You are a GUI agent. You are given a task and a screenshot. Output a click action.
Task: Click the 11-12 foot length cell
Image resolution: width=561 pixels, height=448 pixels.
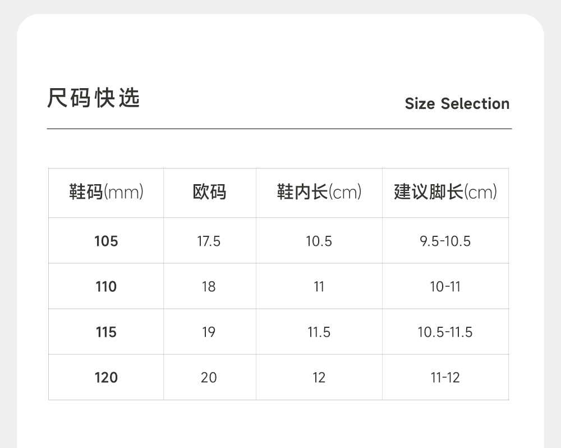pos(445,378)
